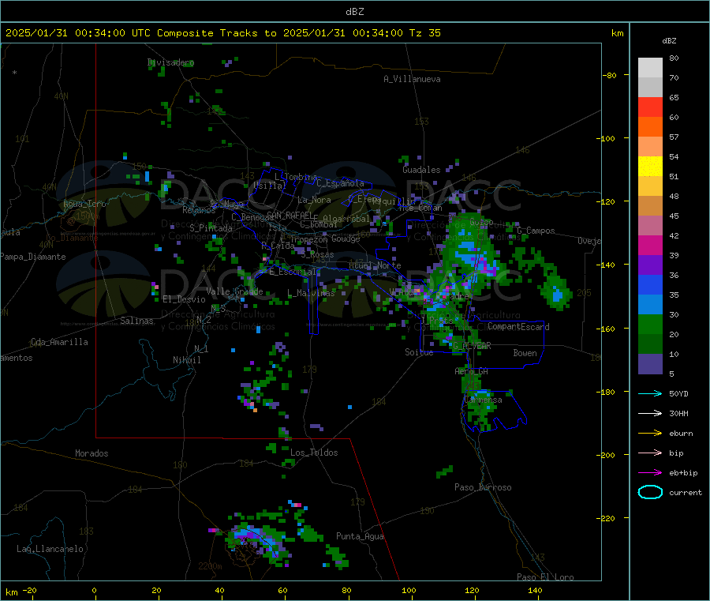Click the 'A_Villanueva' map label

[x=412, y=79]
